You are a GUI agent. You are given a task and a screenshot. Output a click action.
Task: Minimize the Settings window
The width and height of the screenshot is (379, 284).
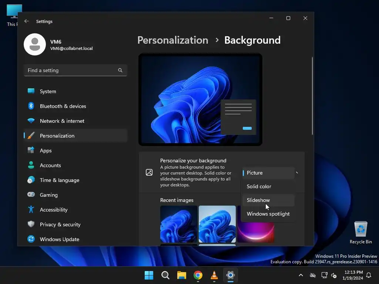[271, 18]
